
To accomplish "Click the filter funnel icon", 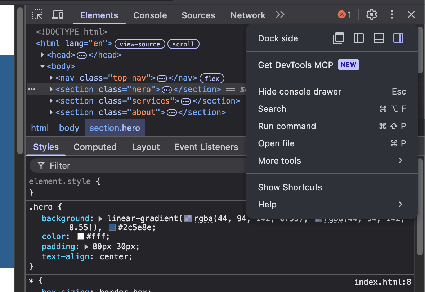I will click(41, 166).
